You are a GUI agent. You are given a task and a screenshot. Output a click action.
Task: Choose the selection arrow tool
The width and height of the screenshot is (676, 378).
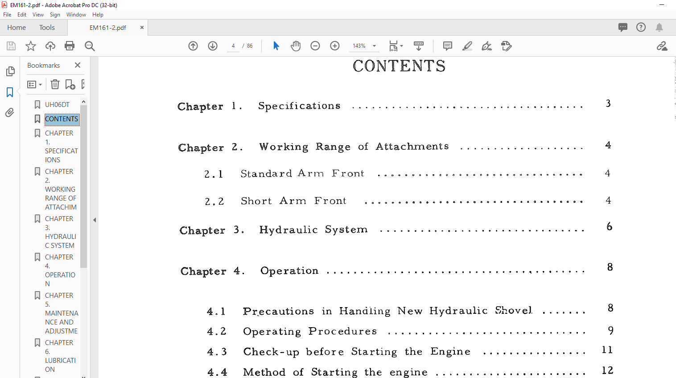276,46
